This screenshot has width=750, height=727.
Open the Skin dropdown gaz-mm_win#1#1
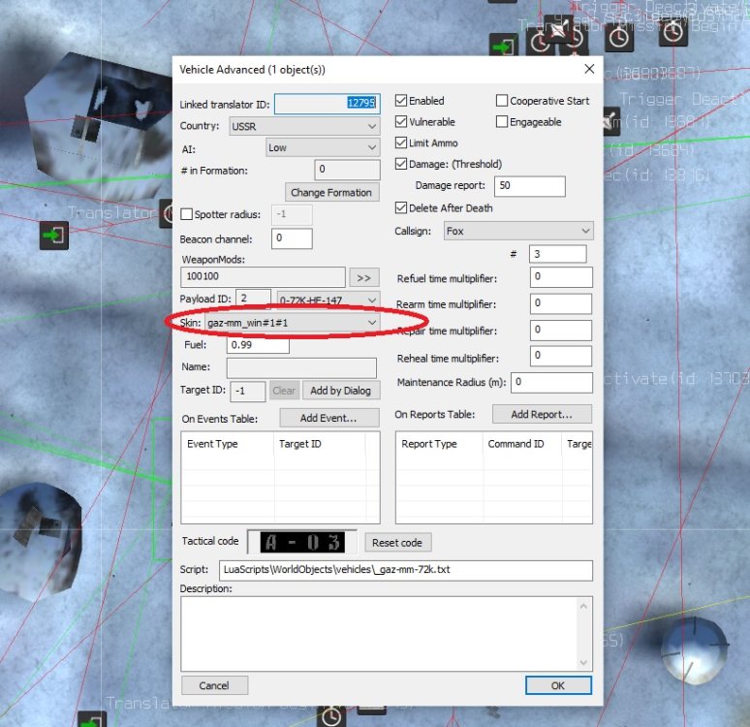pos(291,322)
